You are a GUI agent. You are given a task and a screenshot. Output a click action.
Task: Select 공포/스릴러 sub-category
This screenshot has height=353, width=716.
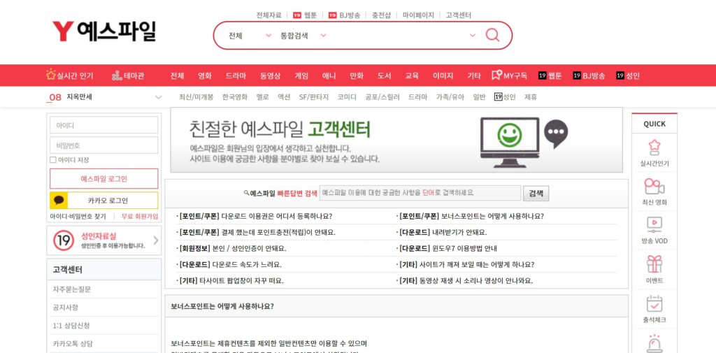382,96
